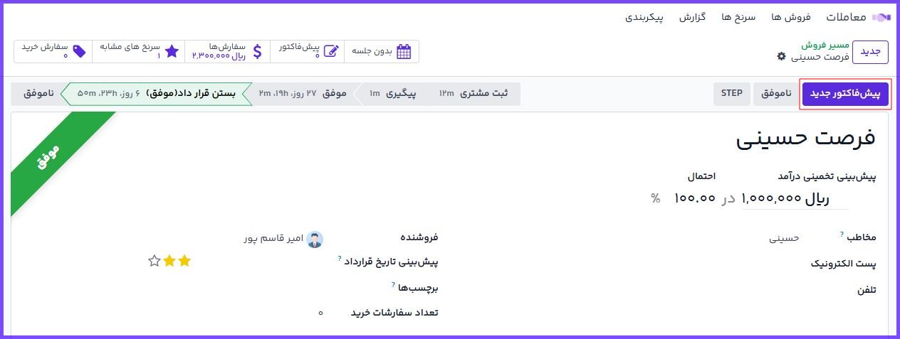Click the پیش‌فاکتور جدید button

click(x=845, y=94)
